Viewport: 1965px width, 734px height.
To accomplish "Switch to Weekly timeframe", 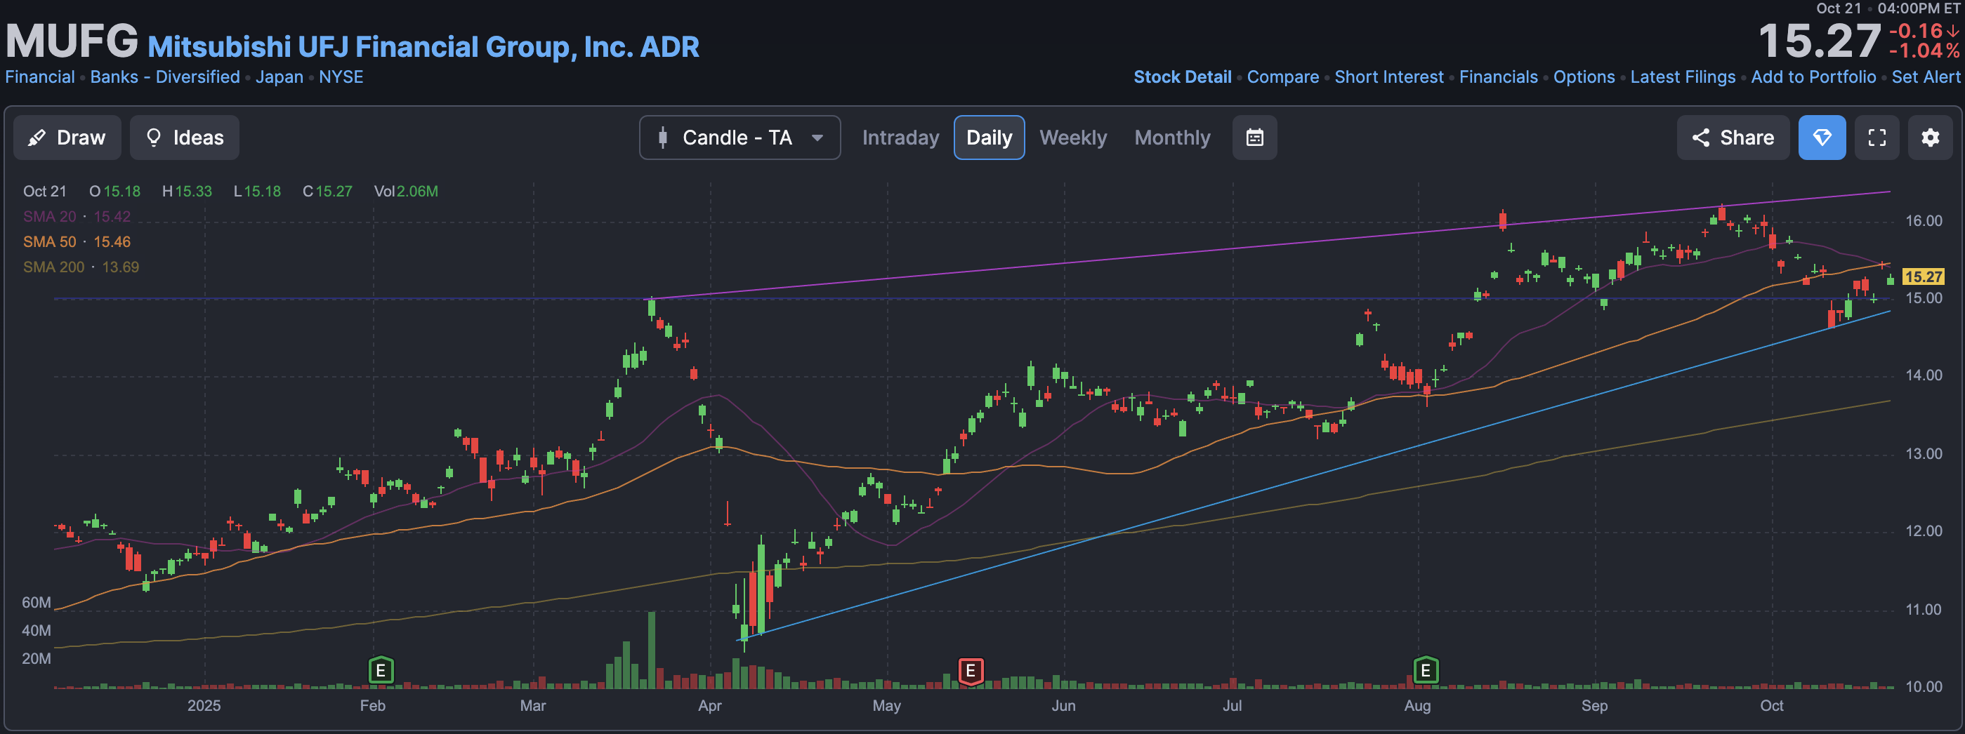I will [1073, 138].
